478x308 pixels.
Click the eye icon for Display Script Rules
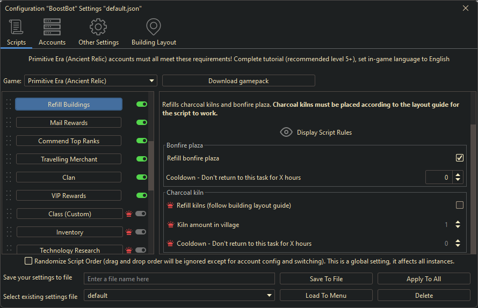click(x=286, y=133)
